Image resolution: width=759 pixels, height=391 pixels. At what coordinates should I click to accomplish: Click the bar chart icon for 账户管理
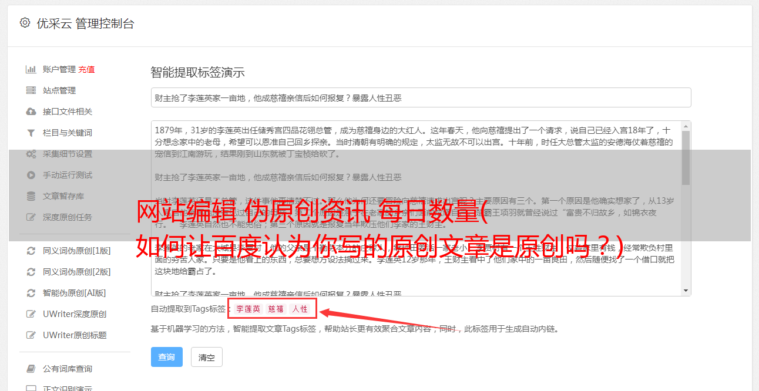(x=31, y=69)
